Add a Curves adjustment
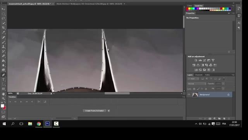Image resolution: width=248 pixels, height=140 pixels. [205, 60]
